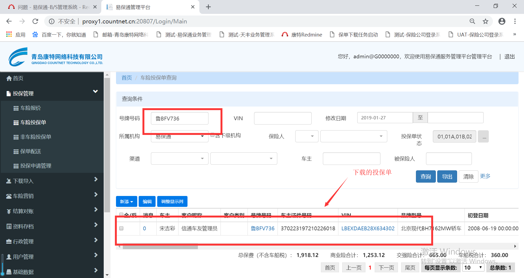Screen dimensions: 524x278
Task: Click the VIN input field
Action: [282, 118]
